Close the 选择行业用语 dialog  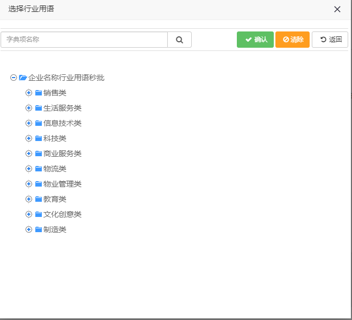coord(337,9)
